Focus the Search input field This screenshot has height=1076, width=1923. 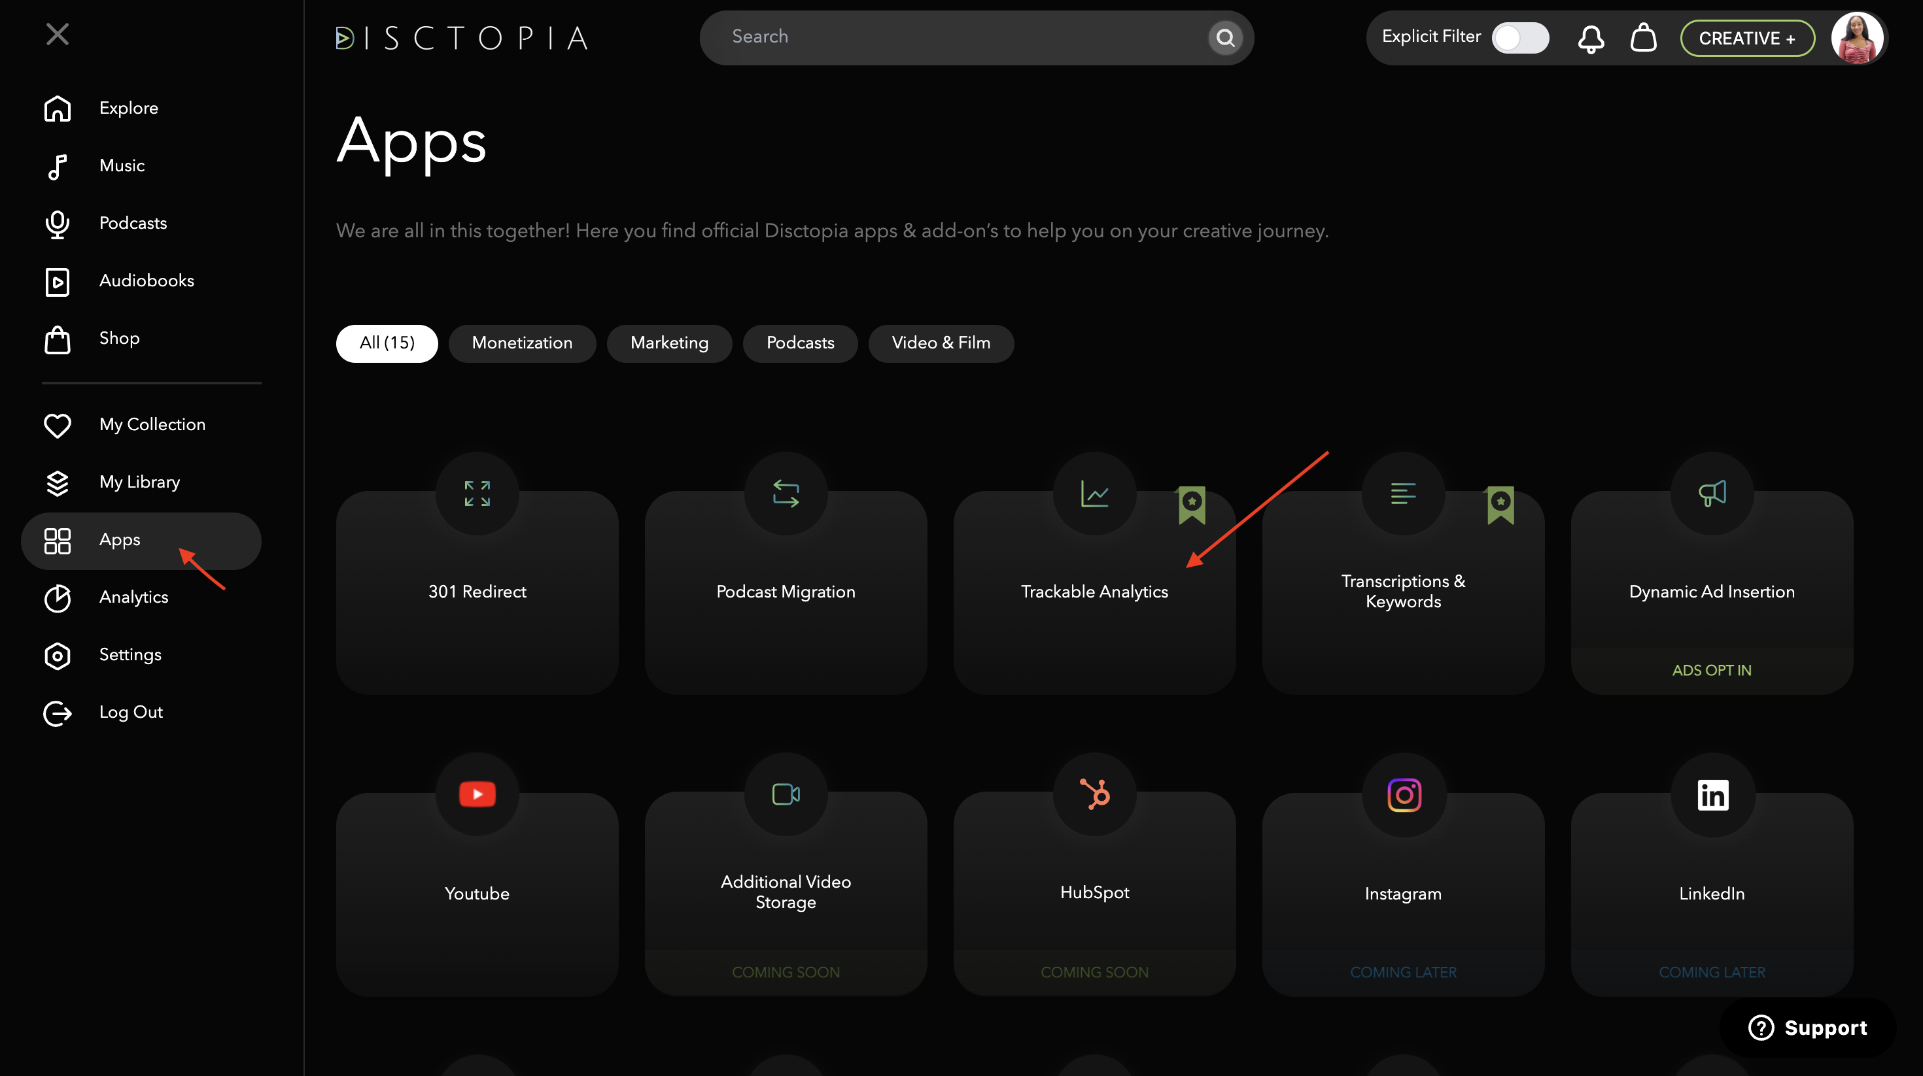coord(963,37)
